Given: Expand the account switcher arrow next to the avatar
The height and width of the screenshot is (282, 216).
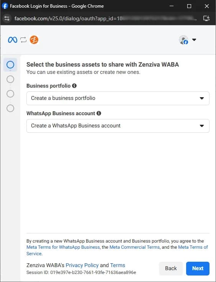Looking at the screenshot, I should pos(194,39).
